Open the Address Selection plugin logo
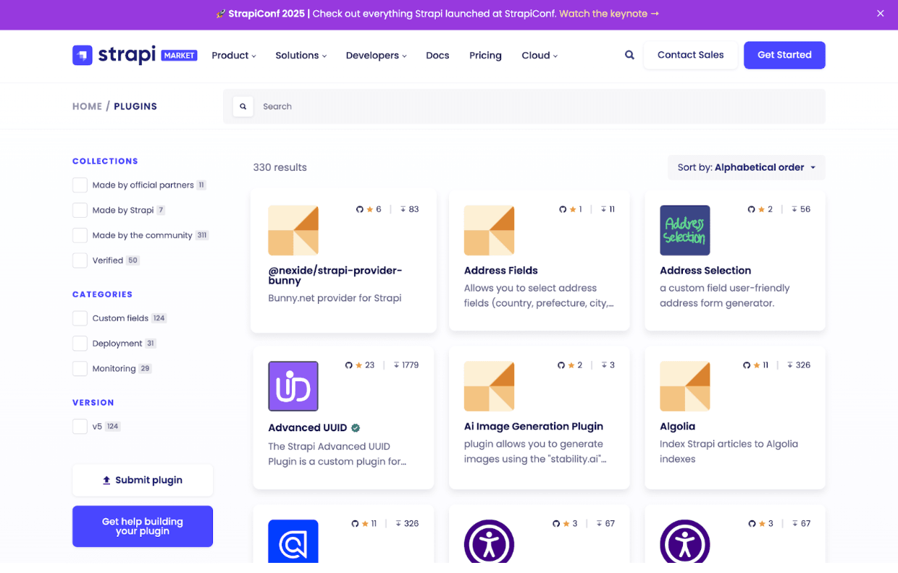 tap(685, 230)
